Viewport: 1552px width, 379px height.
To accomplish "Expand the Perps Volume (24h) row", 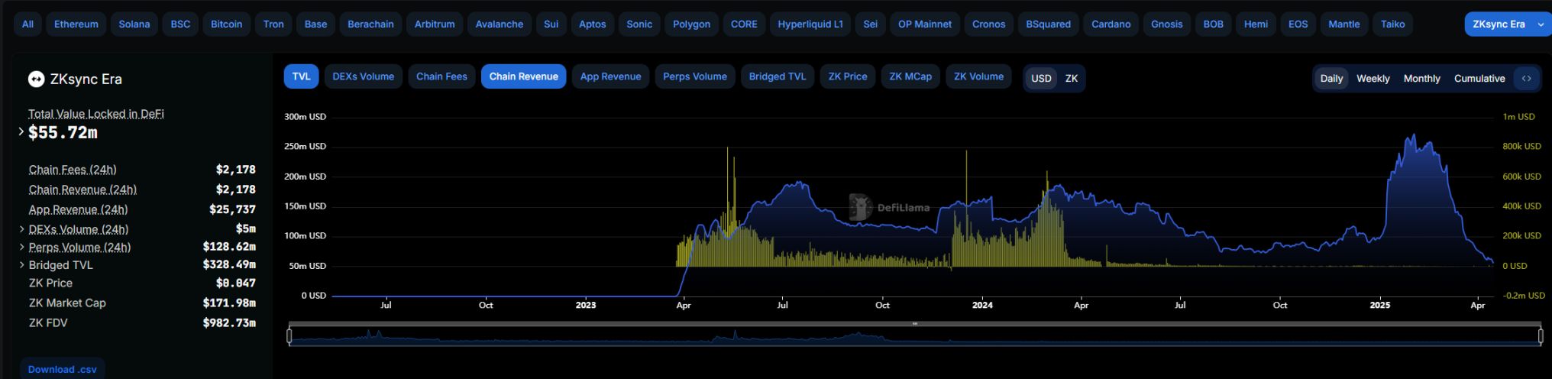I will (21, 247).
